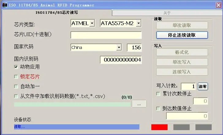Click the application icon in the title bar
This screenshot has width=223, height=135.
pyautogui.click(x=5, y=5)
